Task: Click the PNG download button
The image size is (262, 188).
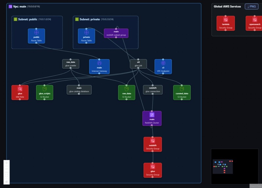Action: [251, 7]
